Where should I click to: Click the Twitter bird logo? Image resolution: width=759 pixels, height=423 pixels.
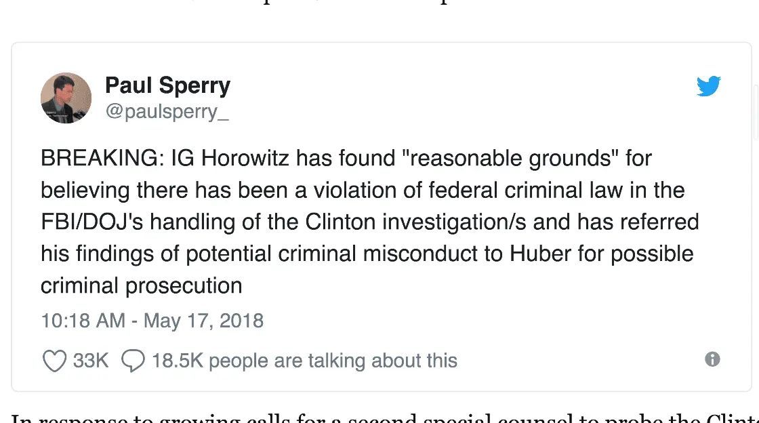[x=708, y=86]
